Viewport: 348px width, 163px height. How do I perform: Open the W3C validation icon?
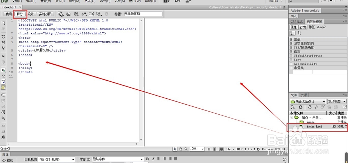(84, 14)
